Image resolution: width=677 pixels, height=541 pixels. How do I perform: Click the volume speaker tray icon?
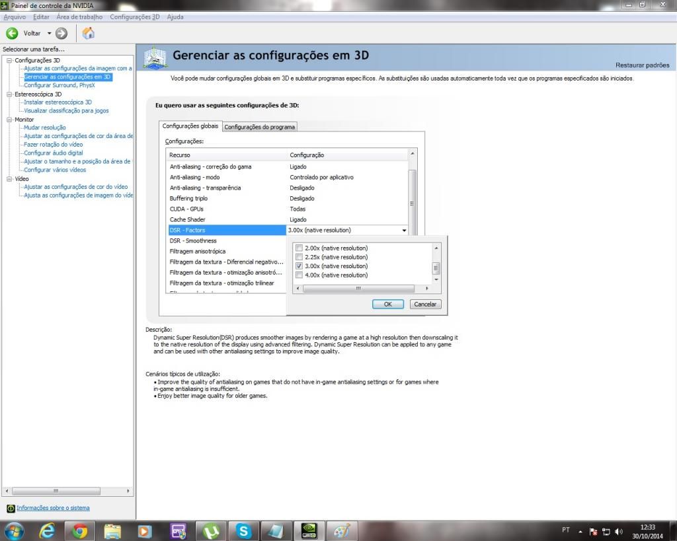[619, 532]
